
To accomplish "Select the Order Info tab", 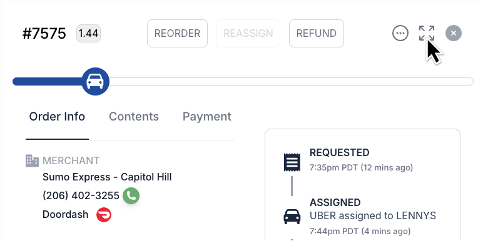I will (57, 117).
